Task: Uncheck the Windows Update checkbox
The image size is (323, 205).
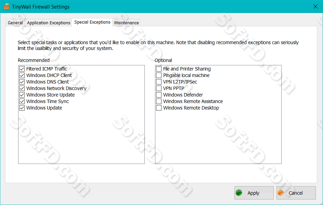Action: click(22, 108)
